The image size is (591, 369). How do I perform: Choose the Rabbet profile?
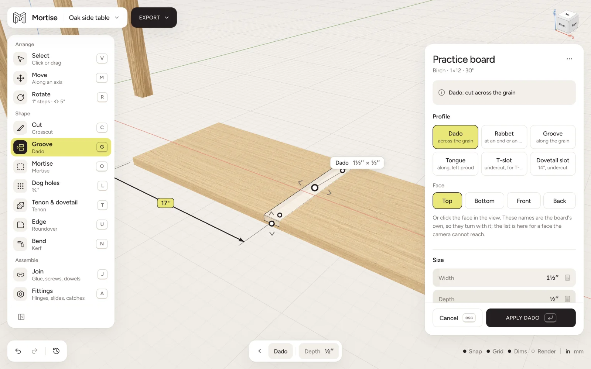[x=504, y=137]
